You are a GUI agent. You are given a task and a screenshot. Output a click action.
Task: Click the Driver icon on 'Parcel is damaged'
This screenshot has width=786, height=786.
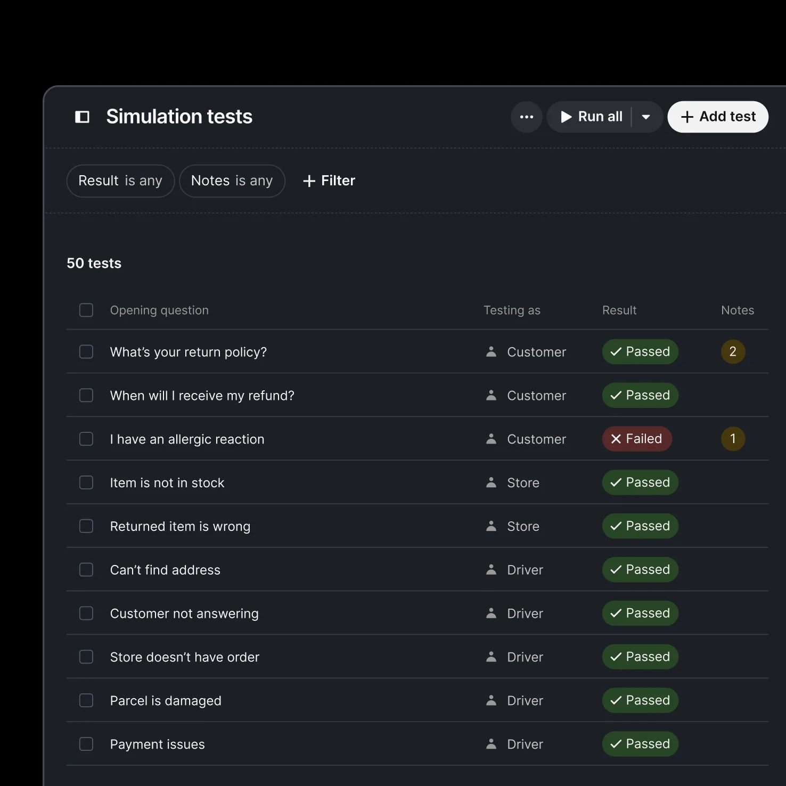coord(491,700)
